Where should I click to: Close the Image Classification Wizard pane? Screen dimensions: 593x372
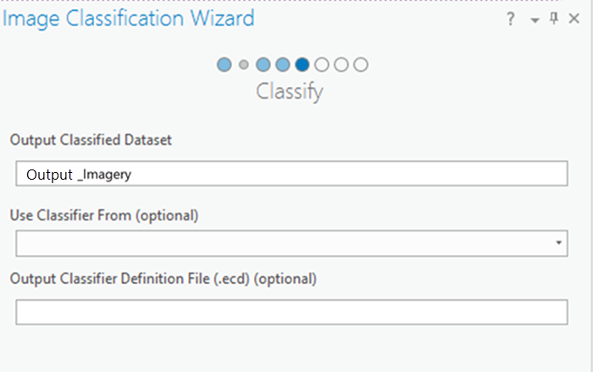tap(575, 19)
